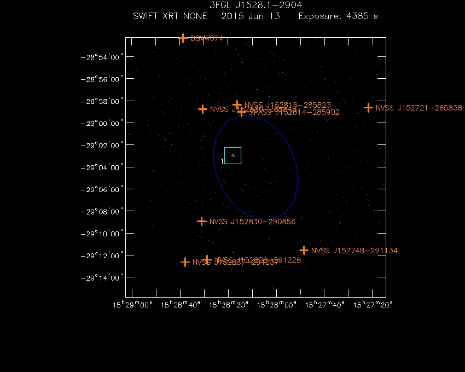Click the orange cross next to SPASS J152814-285902
Viewport: 465px width, 372px height.
point(242,112)
